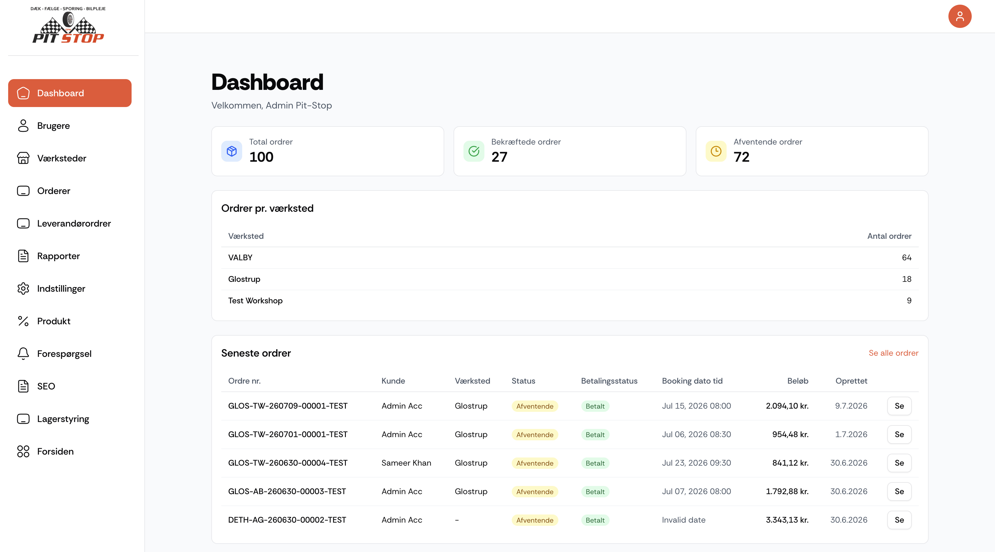Viewport: 995px width, 552px height.
Task: Open the Rapporter menu label
Action: 58,256
